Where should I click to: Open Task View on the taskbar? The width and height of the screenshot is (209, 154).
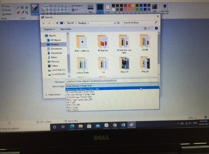point(63,127)
